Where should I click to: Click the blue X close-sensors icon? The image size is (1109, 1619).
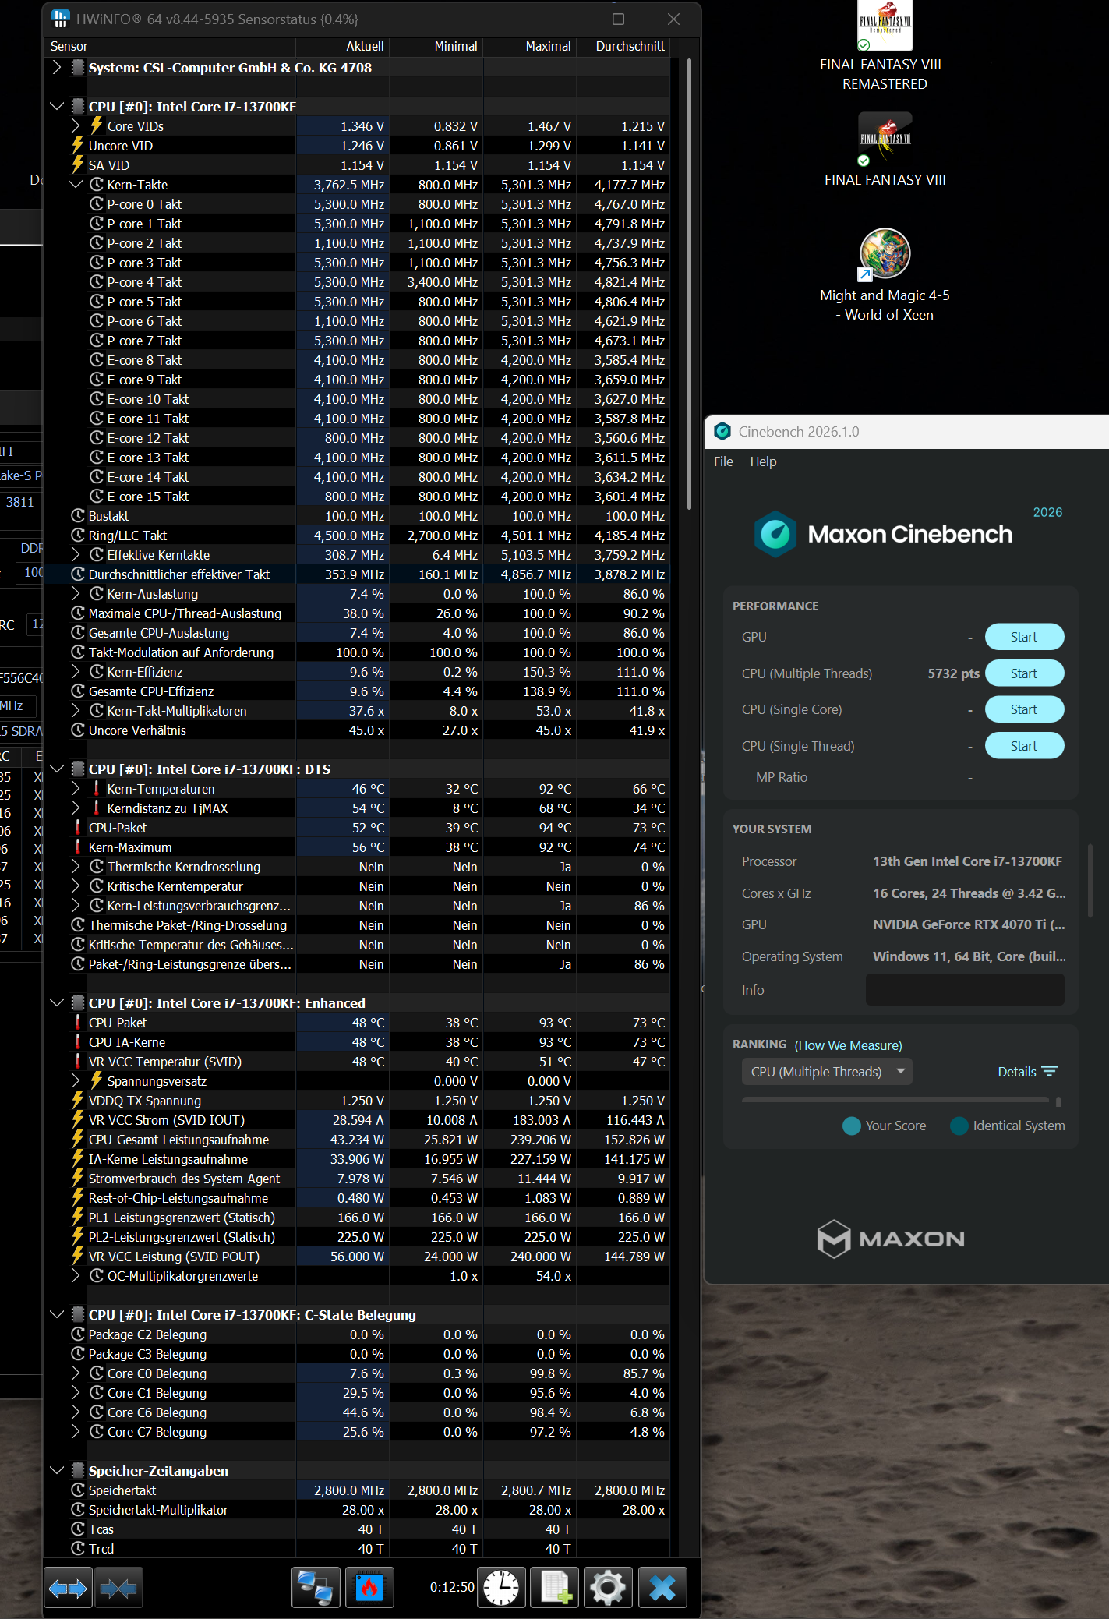point(662,1588)
